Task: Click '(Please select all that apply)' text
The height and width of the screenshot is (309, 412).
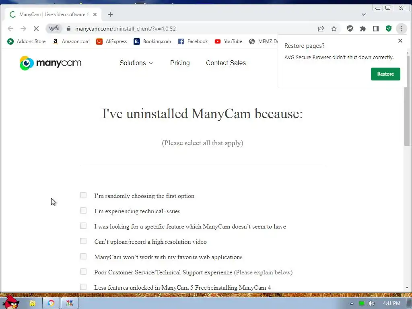Action: coord(202,143)
